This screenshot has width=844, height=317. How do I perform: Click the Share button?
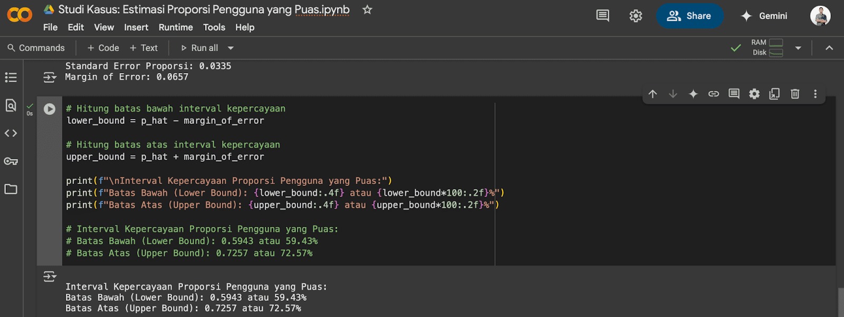click(x=689, y=16)
